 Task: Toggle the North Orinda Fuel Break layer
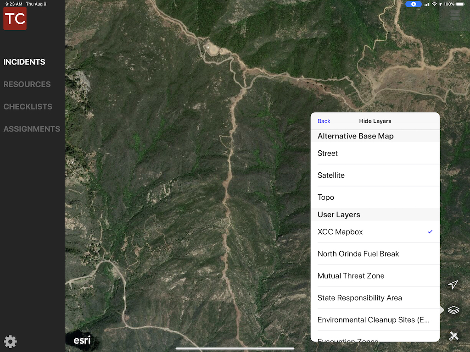375,254
